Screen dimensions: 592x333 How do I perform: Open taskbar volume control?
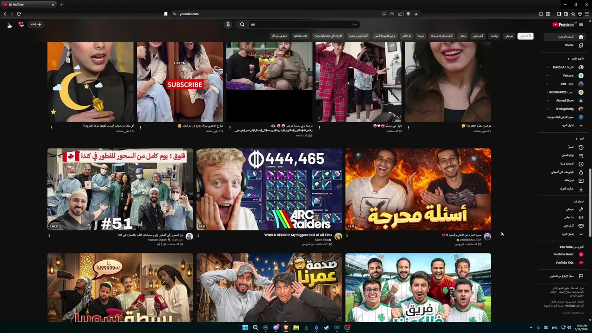[x=569, y=327]
